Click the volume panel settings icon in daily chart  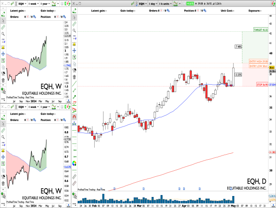(74, 196)
